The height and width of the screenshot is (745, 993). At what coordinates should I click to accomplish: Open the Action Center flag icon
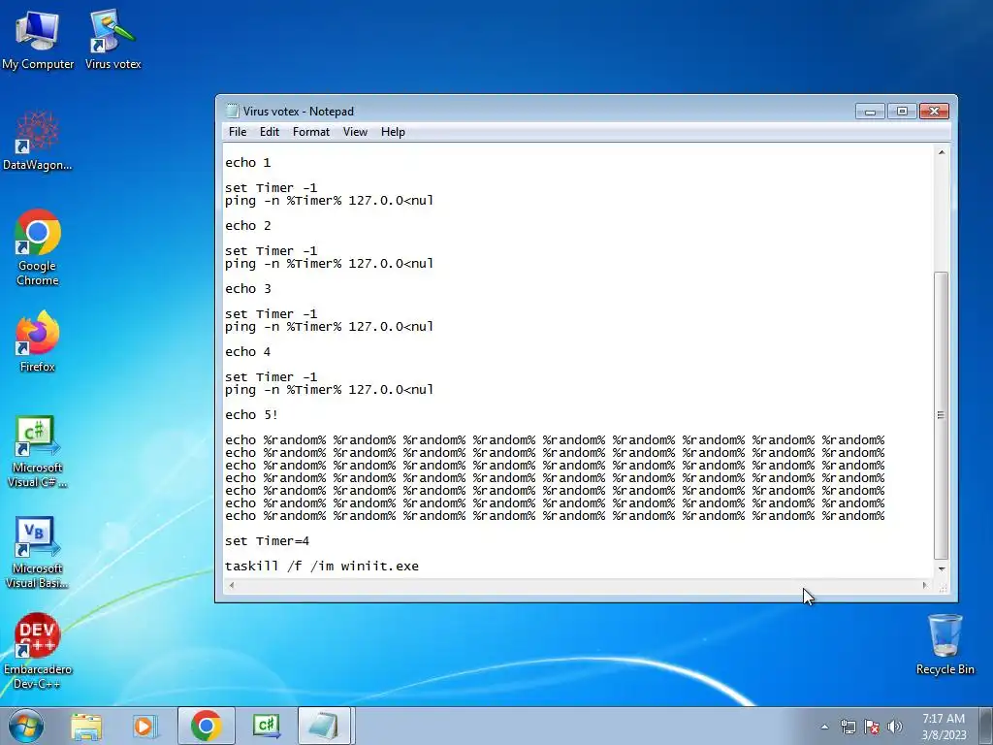872,727
